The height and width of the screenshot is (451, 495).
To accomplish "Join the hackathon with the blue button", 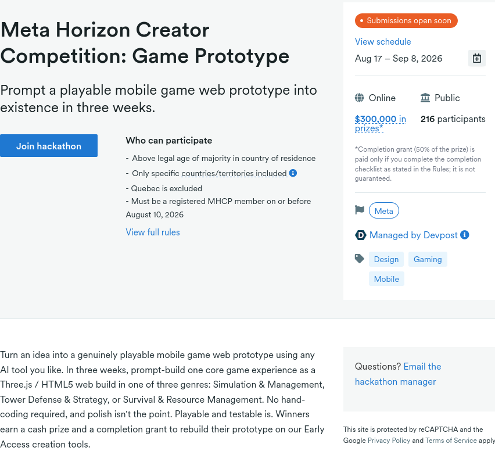I will tap(49, 146).
